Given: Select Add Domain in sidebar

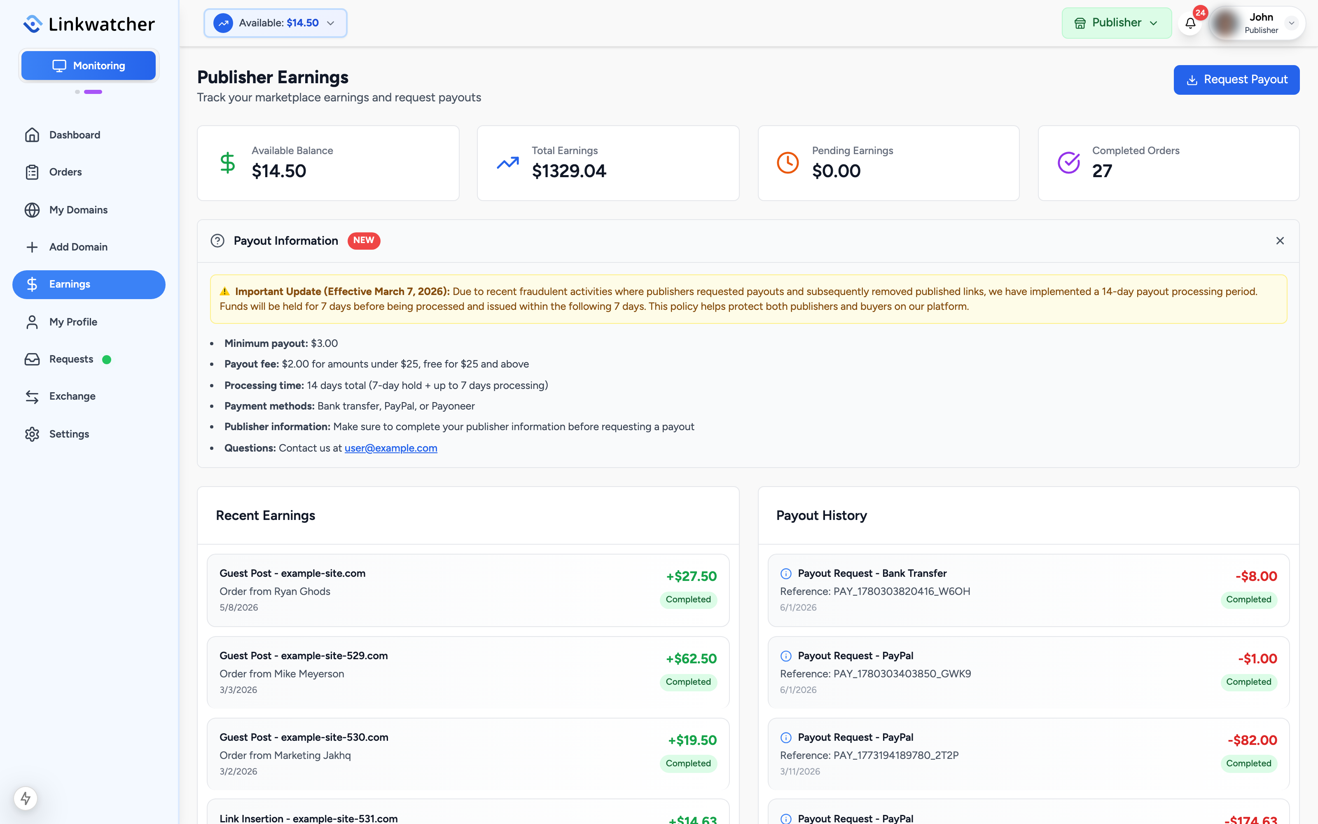Looking at the screenshot, I should point(89,247).
